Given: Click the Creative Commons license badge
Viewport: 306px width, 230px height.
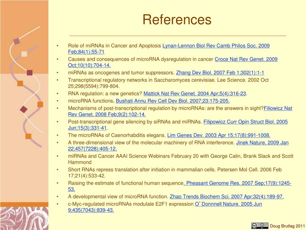Looking at the screenshot, I should click(x=260, y=226).
